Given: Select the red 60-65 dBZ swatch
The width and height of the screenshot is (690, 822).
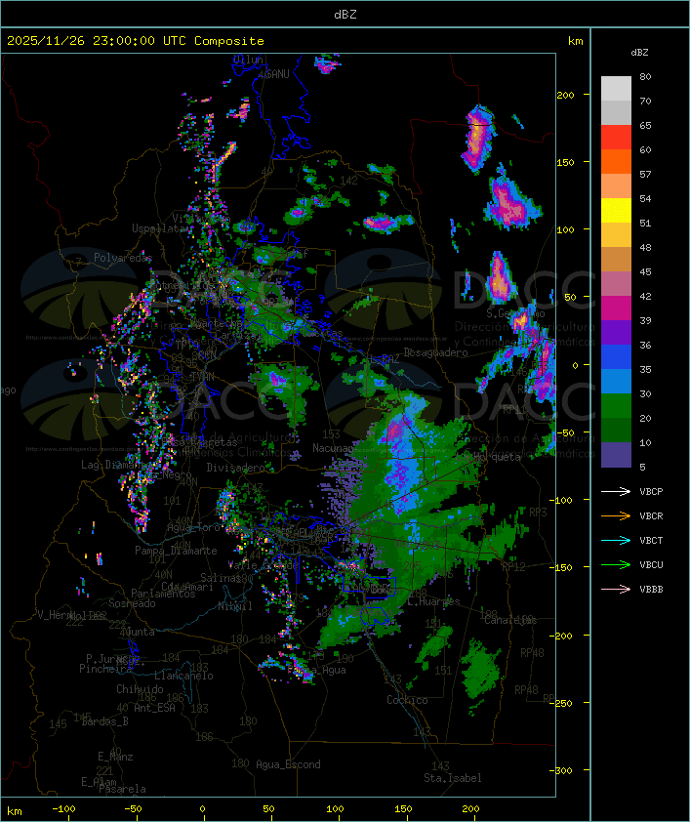Looking at the screenshot, I should [x=616, y=138].
